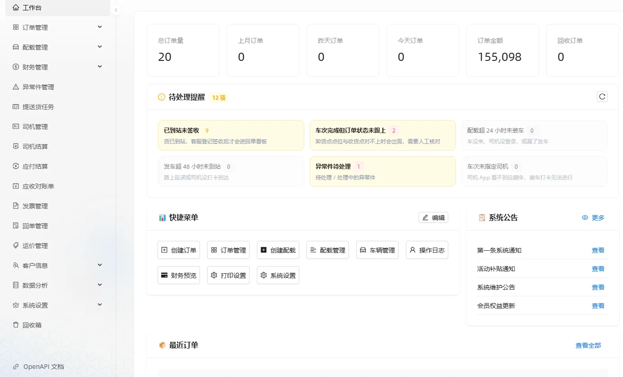View the 活动补贴通知 announcement via 查看
This screenshot has height=377, width=623.
click(598, 269)
